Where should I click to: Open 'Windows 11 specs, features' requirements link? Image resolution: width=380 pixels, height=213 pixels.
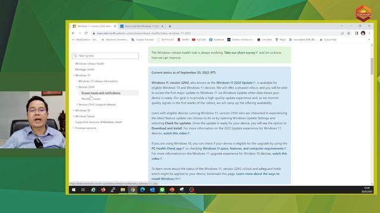244,149
